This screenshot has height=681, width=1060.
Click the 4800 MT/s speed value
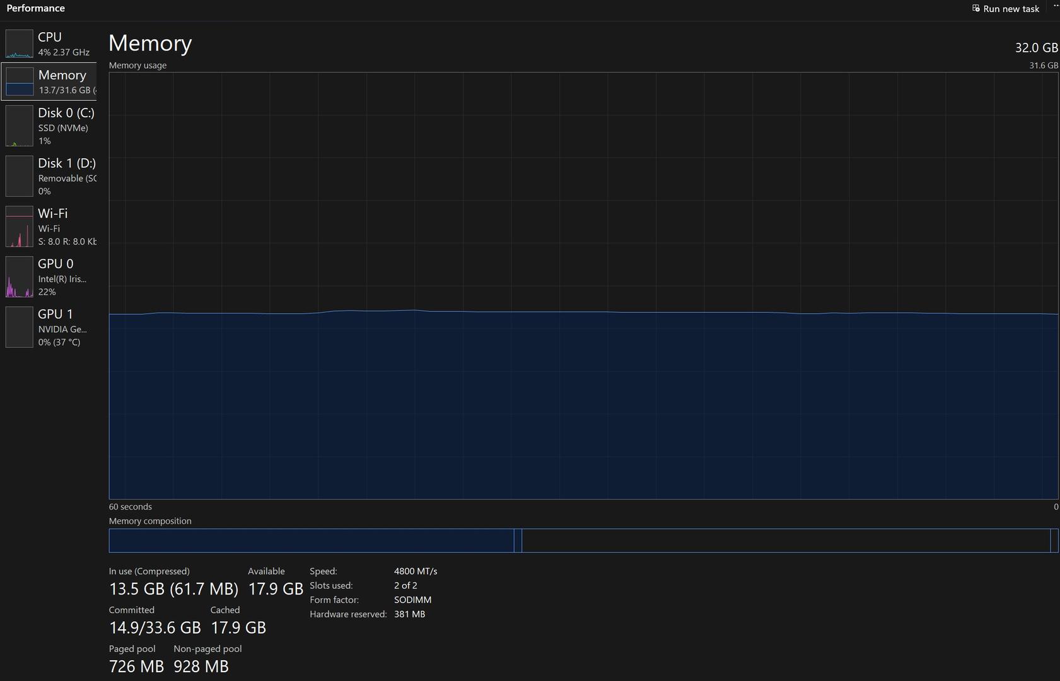pos(415,571)
